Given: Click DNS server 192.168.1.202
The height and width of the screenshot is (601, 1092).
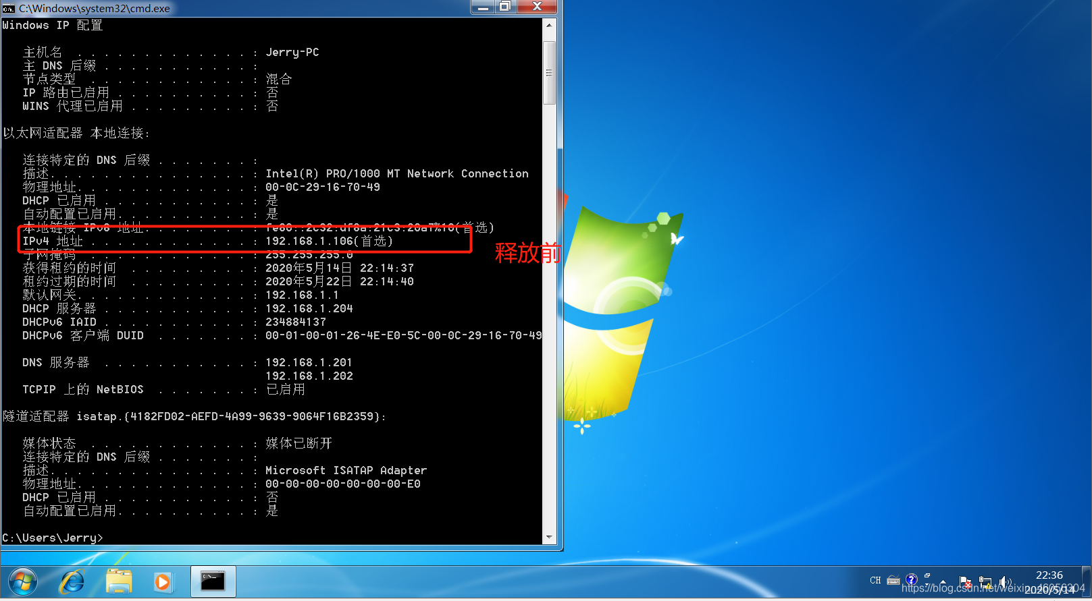Looking at the screenshot, I should coord(309,376).
